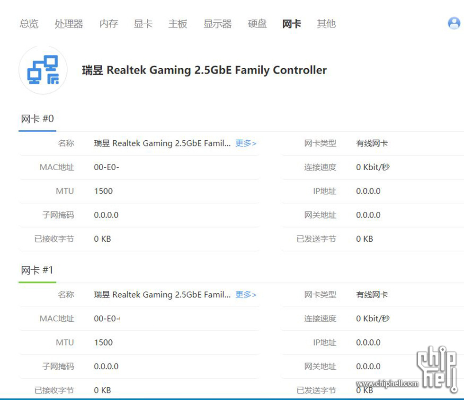This screenshot has width=464, height=400.
Task: Switch to the 主板 tab
Action: coord(178,24)
